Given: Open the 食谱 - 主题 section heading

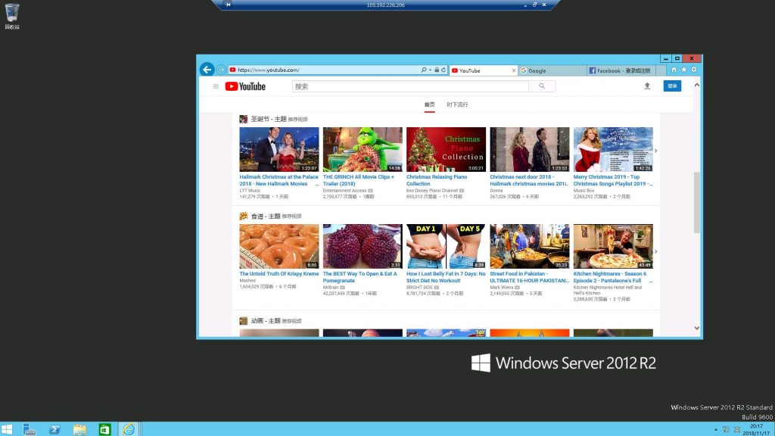Looking at the screenshot, I should (266, 216).
